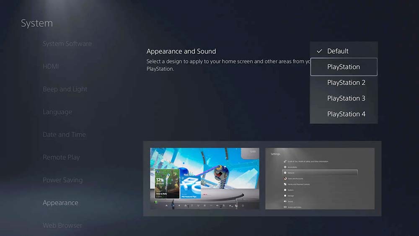Open Web Browser settings

tap(62, 225)
